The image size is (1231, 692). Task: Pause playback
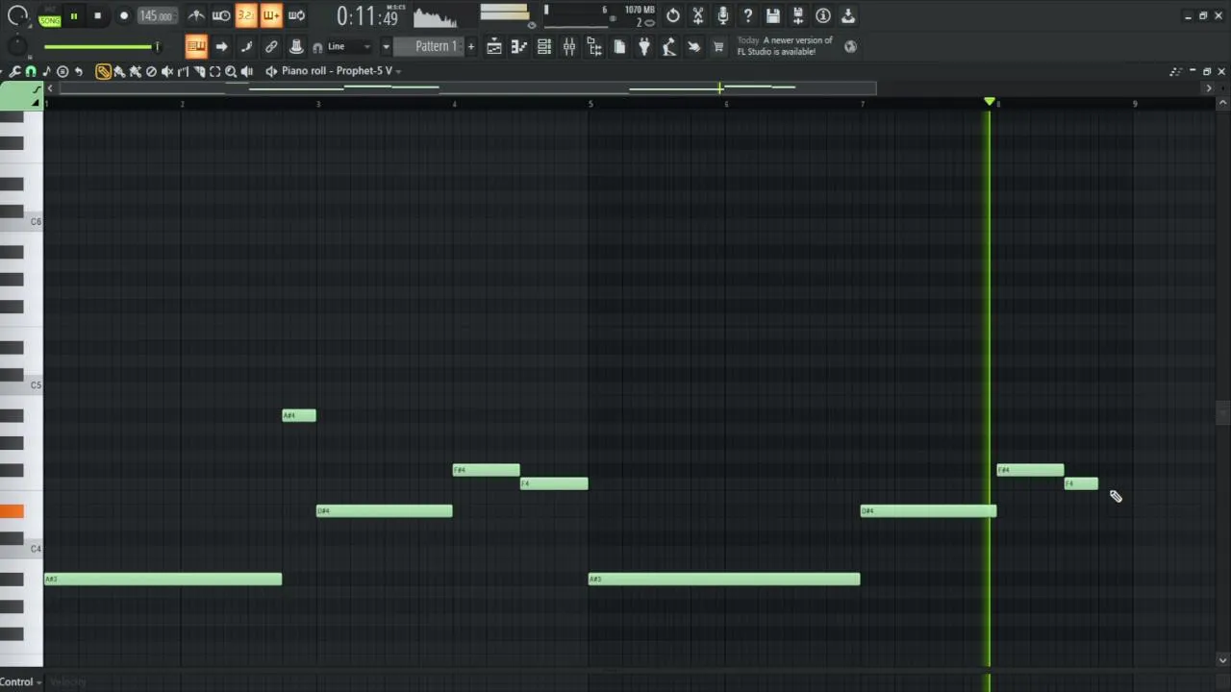pyautogui.click(x=73, y=15)
